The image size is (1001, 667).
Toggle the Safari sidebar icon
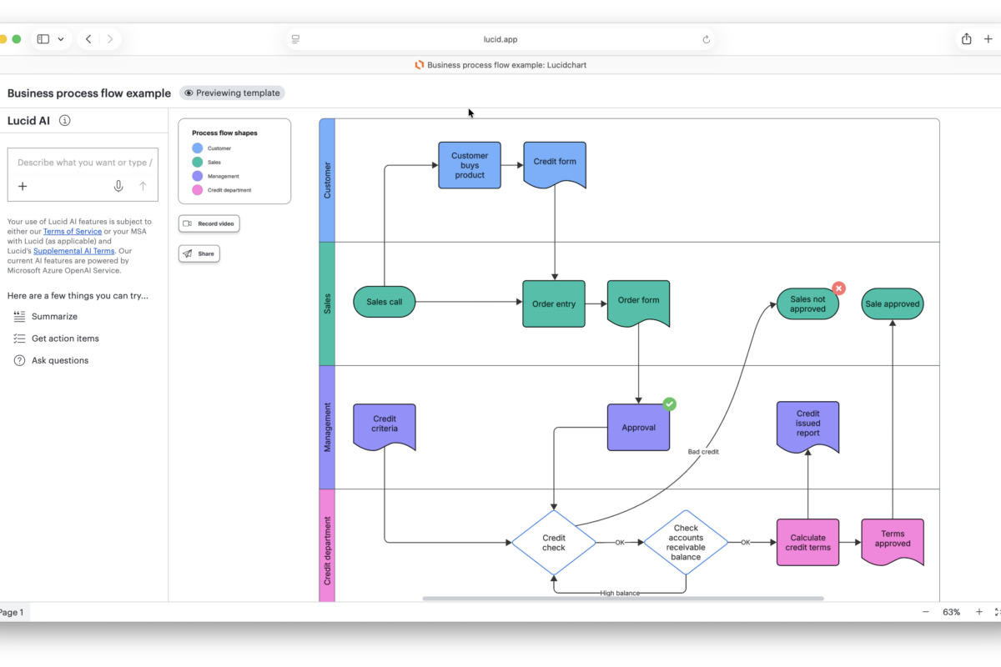[x=43, y=39]
